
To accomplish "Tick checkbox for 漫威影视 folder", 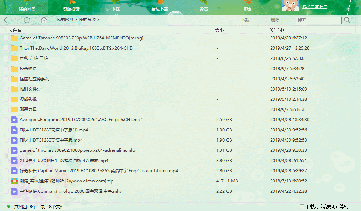I will (x=6, y=99).
